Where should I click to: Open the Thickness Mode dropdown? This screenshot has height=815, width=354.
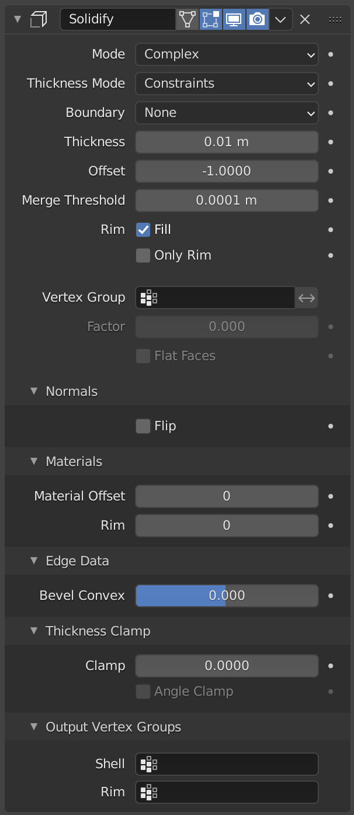coord(227,84)
